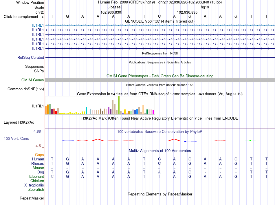Click the C base in complement sequence row

coord(159,17)
